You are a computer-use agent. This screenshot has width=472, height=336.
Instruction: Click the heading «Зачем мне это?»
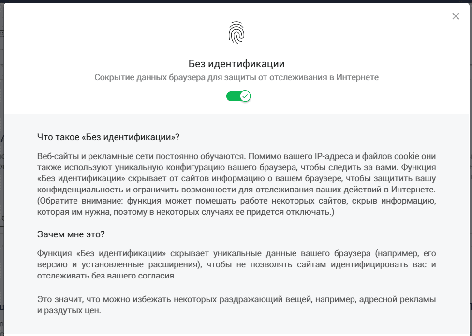pyautogui.click(x=71, y=234)
